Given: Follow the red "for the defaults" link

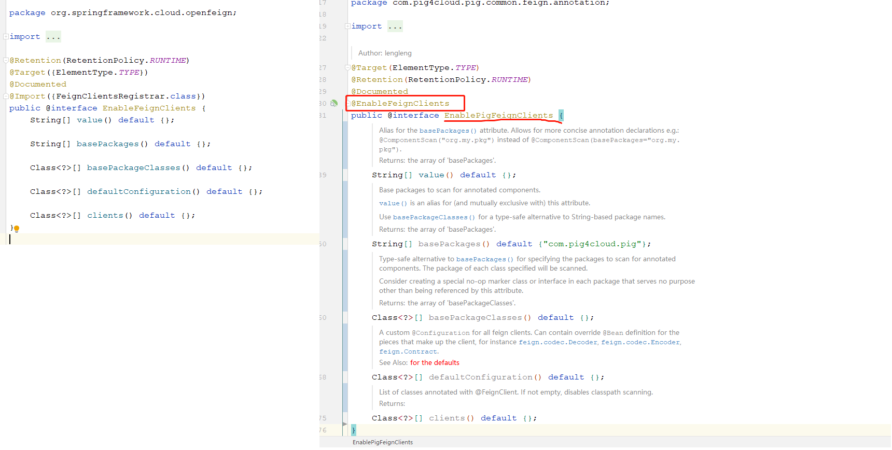Looking at the screenshot, I should point(435,362).
